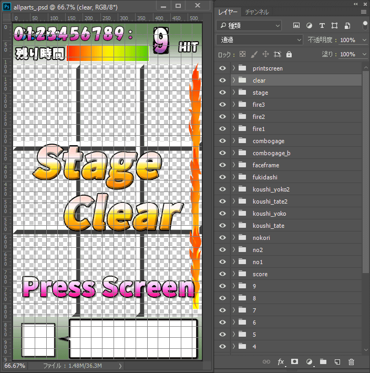Create new fill or adjustment layer
This screenshot has height=373, width=370.
tap(310, 362)
